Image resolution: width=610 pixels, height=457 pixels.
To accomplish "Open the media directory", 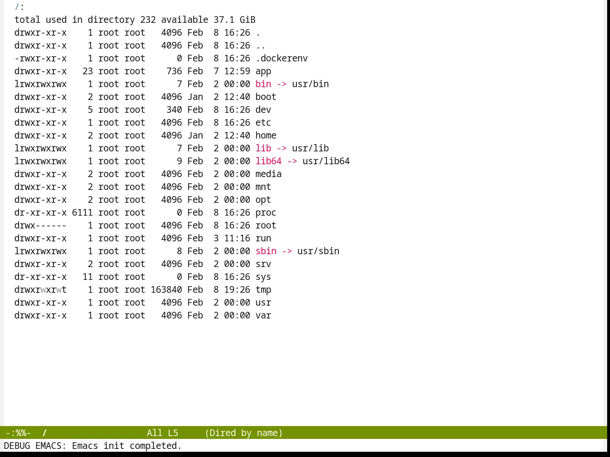I will point(268,174).
